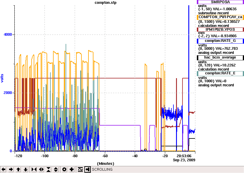Click the pan up arrow button
Screen dimensions: 244x173
[18, 169]
